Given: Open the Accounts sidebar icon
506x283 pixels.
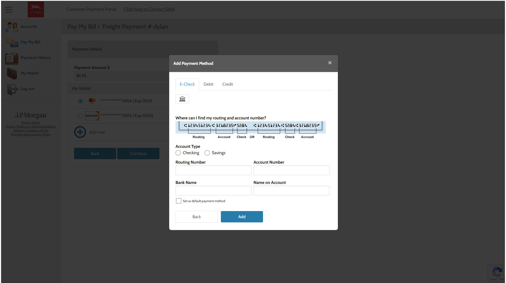Looking at the screenshot, I should (x=12, y=27).
